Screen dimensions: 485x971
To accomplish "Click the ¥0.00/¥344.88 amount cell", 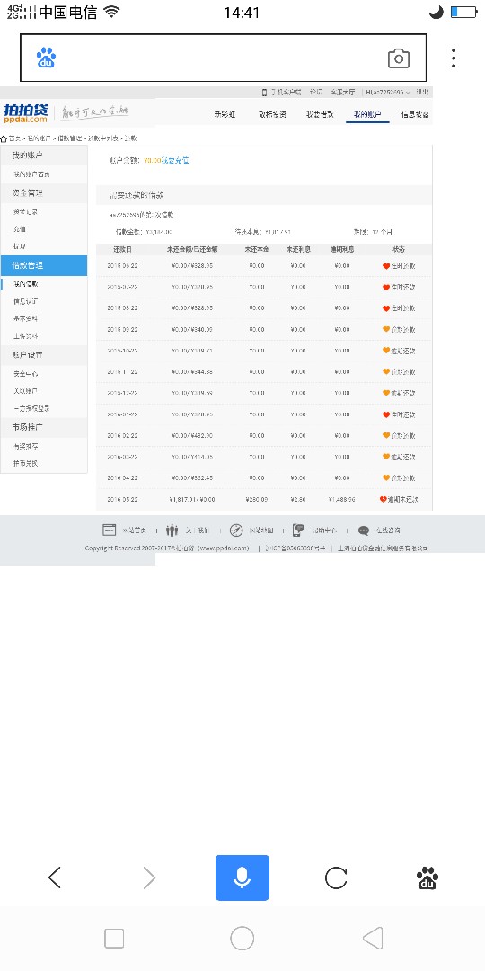I will click(192, 371).
